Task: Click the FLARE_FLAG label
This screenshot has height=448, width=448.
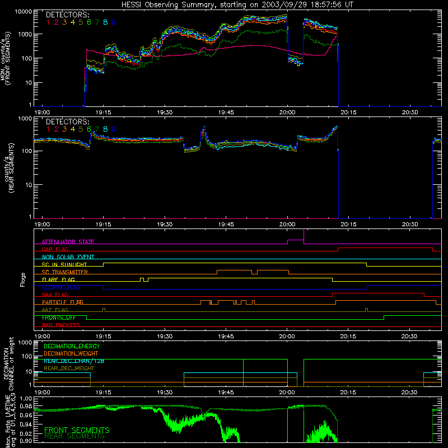Action: (58, 279)
